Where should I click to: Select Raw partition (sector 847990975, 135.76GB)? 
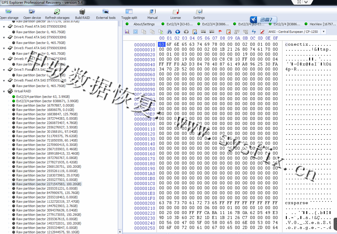48,193
